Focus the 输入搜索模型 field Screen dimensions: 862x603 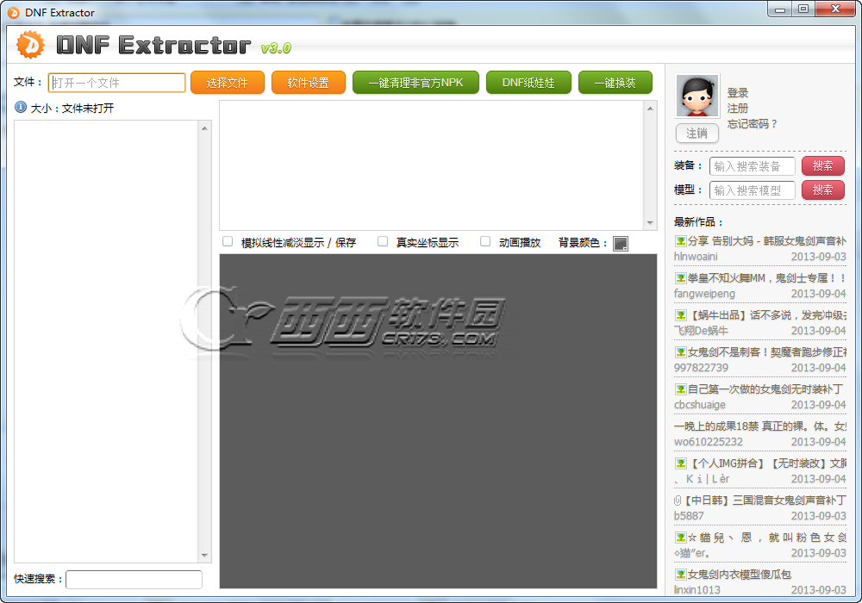752,190
